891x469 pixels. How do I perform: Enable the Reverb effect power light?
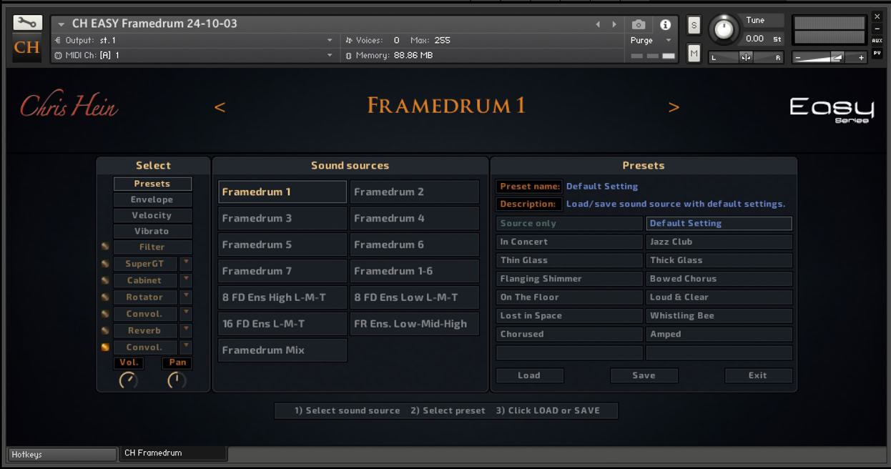pyautogui.click(x=105, y=330)
